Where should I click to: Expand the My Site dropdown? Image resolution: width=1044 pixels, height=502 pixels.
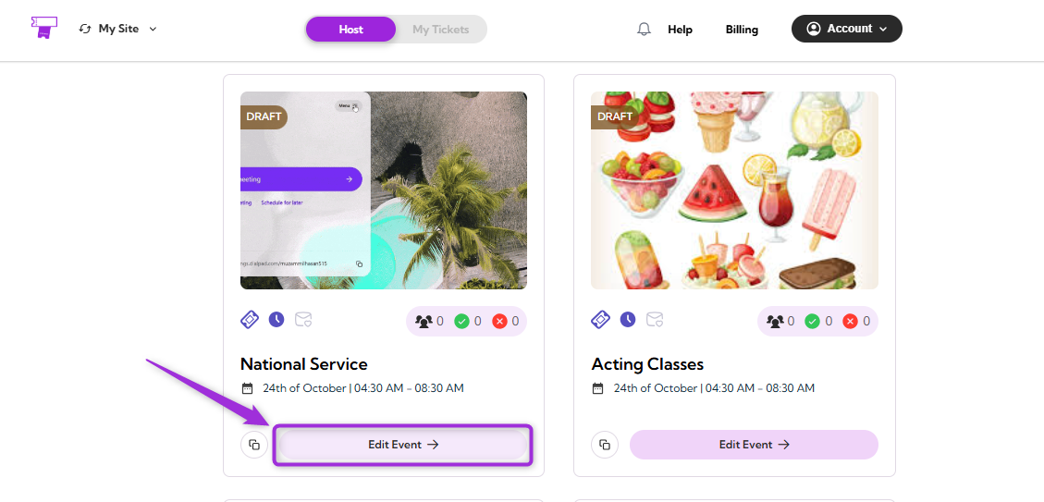tap(117, 29)
